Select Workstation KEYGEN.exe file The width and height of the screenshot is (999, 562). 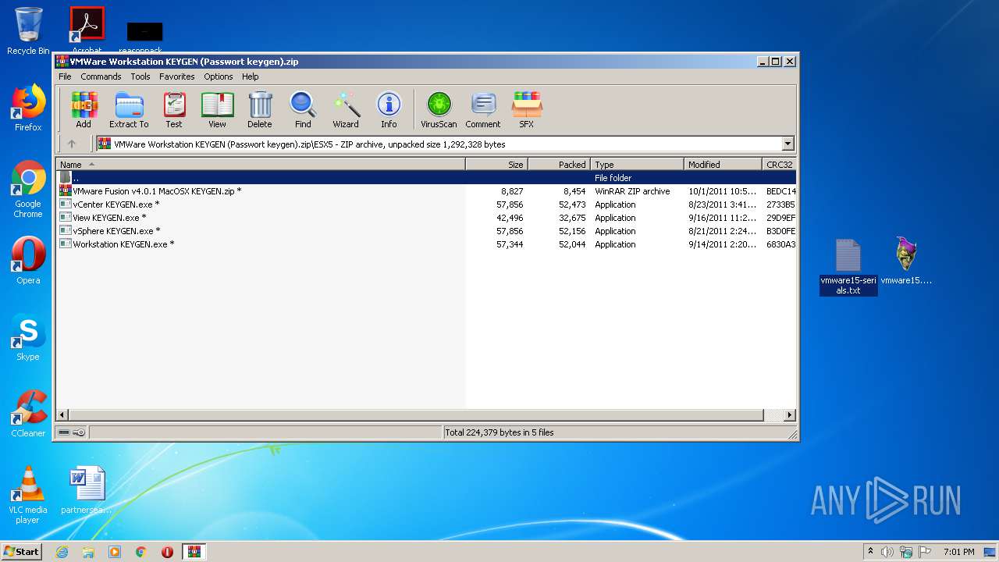426,244
